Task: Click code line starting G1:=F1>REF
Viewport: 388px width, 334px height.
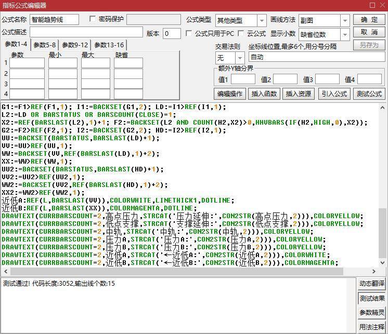Action: [x=114, y=107]
